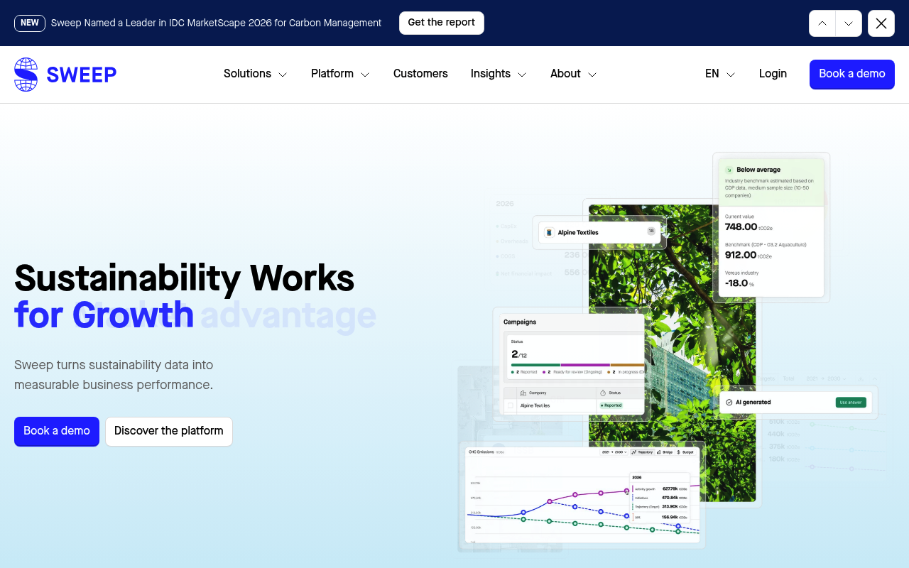Screen dimensions: 909x568
Task: Click Book a demo in the header
Action: [x=852, y=75]
